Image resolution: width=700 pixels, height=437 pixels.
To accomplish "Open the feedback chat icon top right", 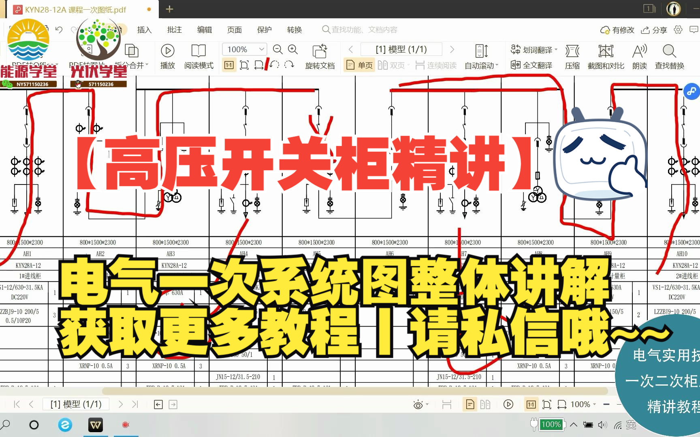I will coord(694,30).
